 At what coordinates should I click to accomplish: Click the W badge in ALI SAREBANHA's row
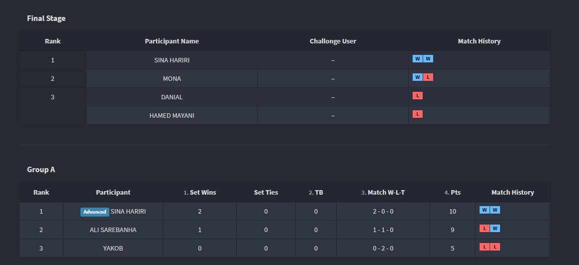pos(495,229)
